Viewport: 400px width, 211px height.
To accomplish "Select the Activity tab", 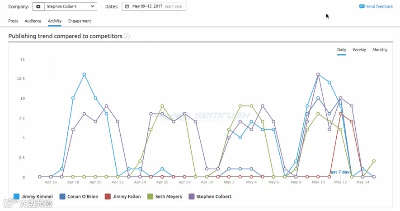I will (55, 21).
